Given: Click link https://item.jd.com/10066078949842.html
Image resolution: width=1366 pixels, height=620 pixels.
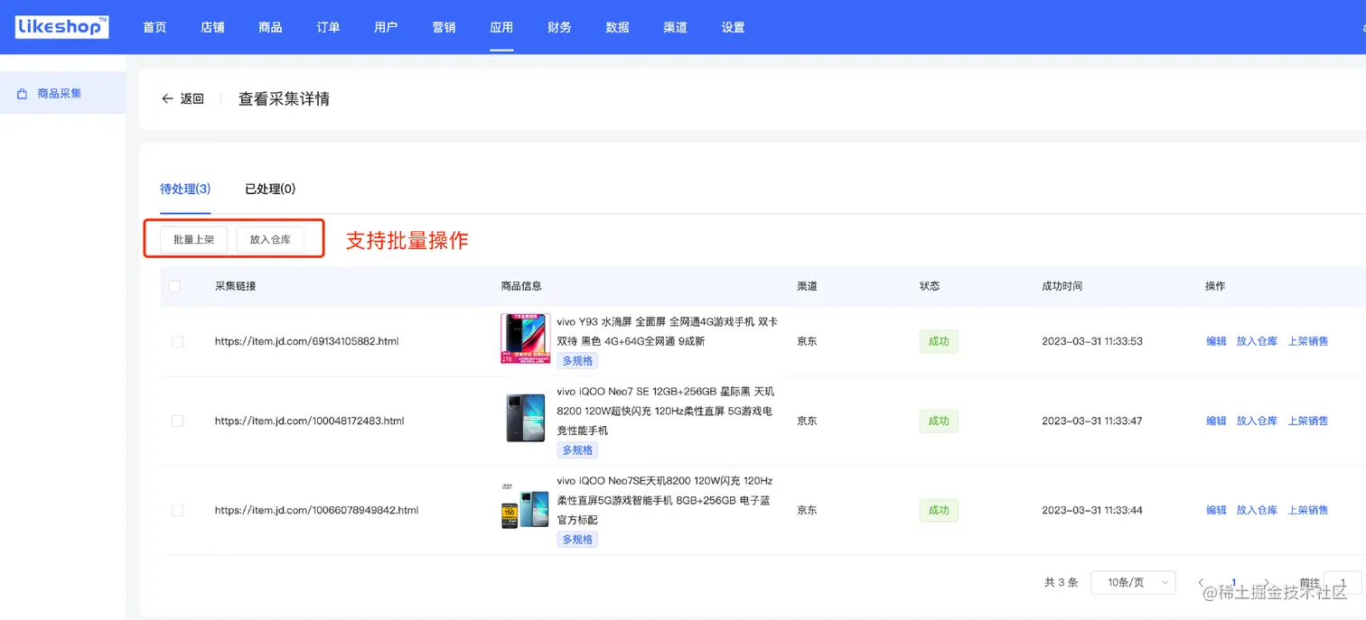Looking at the screenshot, I should (316, 510).
